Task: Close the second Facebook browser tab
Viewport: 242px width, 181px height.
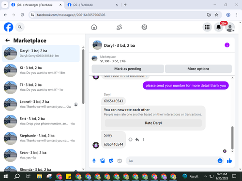Action: pyautogui.click(x=117, y=5)
